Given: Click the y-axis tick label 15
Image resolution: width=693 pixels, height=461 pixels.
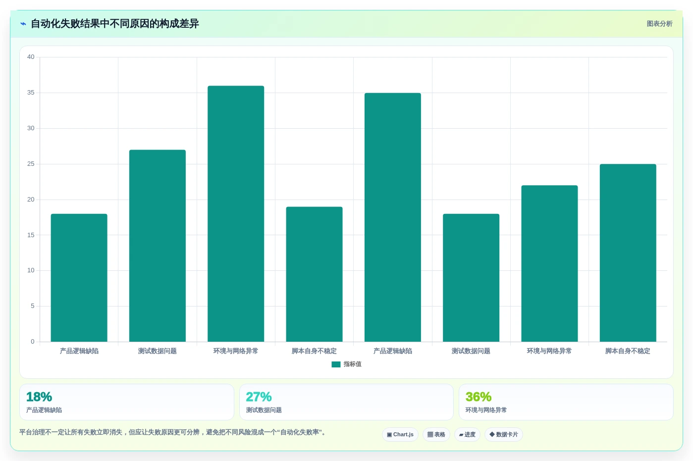Looking at the screenshot, I should click(x=31, y=235).
